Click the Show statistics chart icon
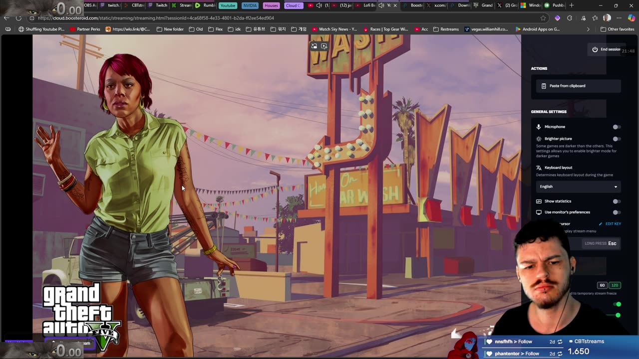 (539, 201)
